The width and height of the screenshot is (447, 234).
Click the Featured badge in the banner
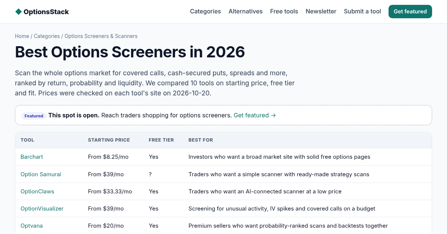[34, 116]
